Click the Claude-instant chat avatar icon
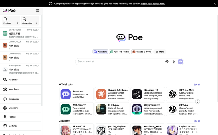Viewport: 218px width, 135px height. 5,57
